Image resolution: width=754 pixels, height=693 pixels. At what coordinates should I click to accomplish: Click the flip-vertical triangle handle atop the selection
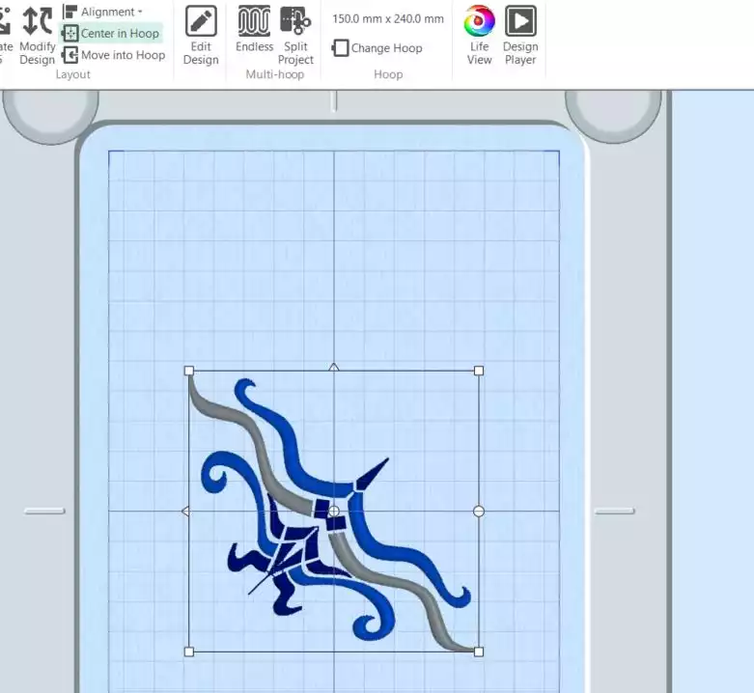coord(334,367)
